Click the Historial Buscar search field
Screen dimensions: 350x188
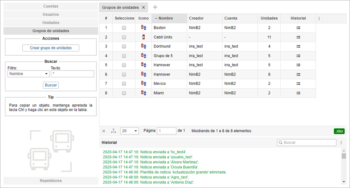click(x=309, y=142)
